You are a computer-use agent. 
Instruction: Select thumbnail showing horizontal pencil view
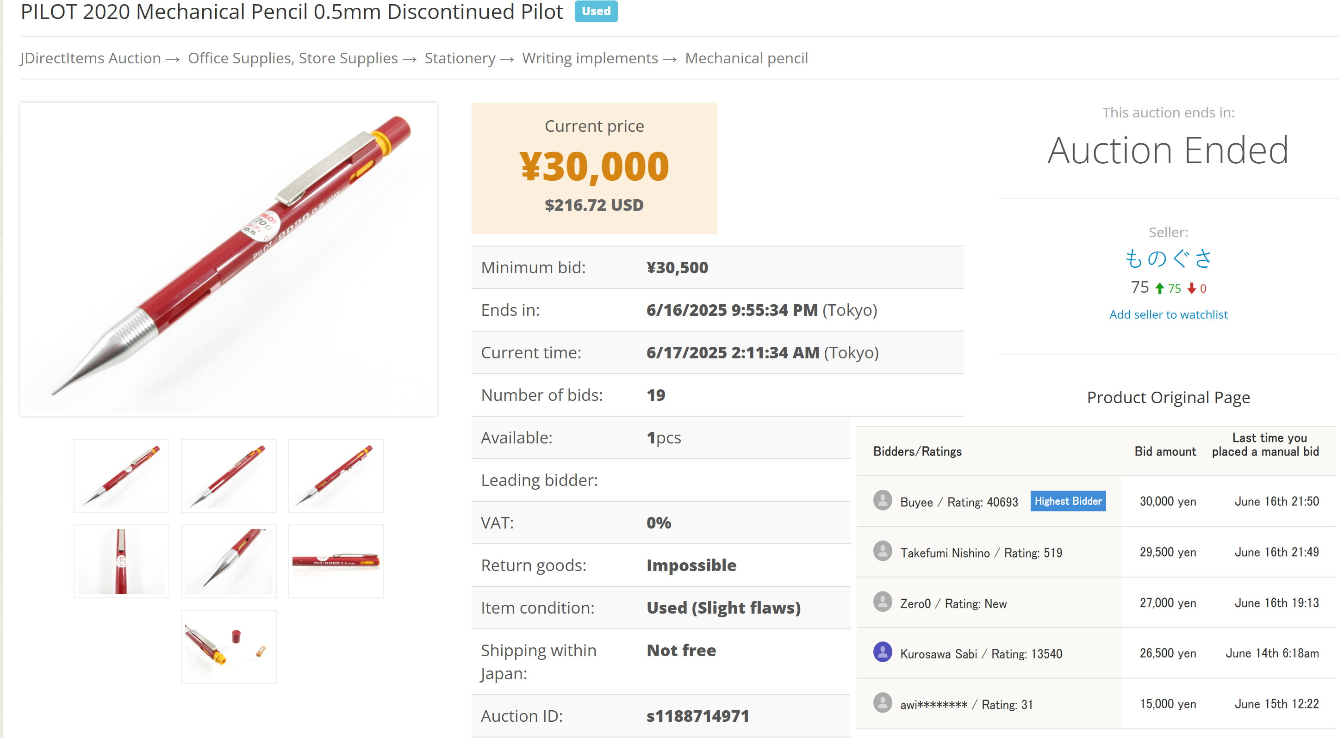(336, 561)
